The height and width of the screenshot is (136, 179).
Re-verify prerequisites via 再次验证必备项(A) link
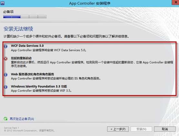tap(22, 119)
